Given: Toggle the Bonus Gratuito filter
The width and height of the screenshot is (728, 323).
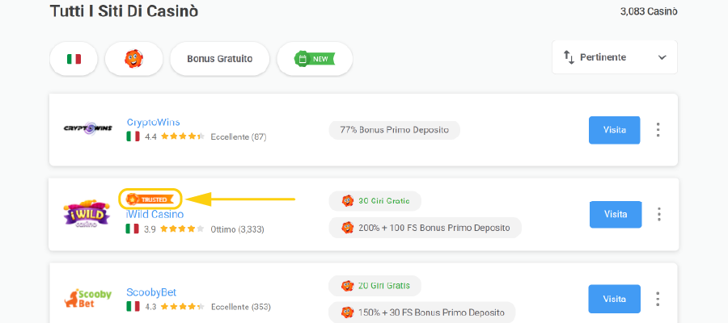Looking at the screenshot, I should (219, 59).
